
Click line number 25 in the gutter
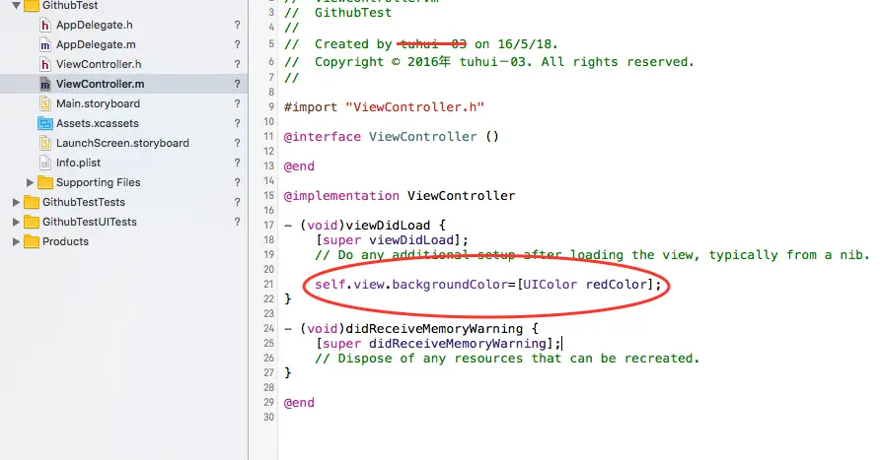pos(268,344)
